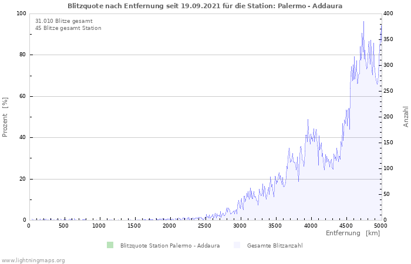Click the 5000 tick on the distance axis
The image size is (411, 264).
pos(380,225)
